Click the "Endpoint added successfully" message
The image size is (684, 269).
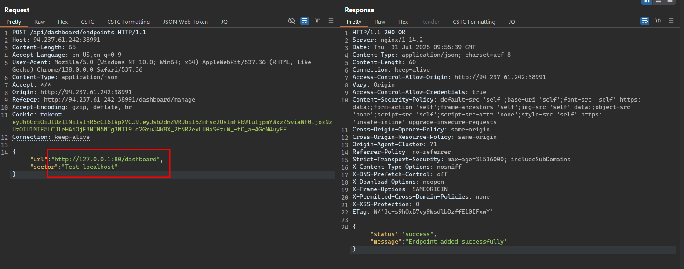(456, 241)
